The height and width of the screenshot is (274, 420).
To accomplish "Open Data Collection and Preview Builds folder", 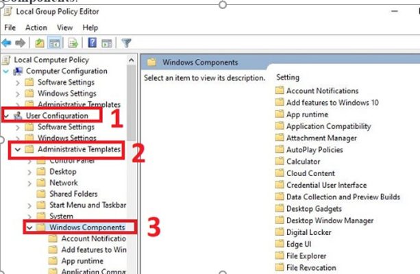I will pyautogui.click(x=343, y=197).
